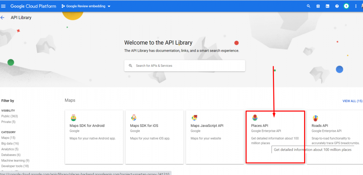Click VIEW ALL (15) link

[352, 101]
